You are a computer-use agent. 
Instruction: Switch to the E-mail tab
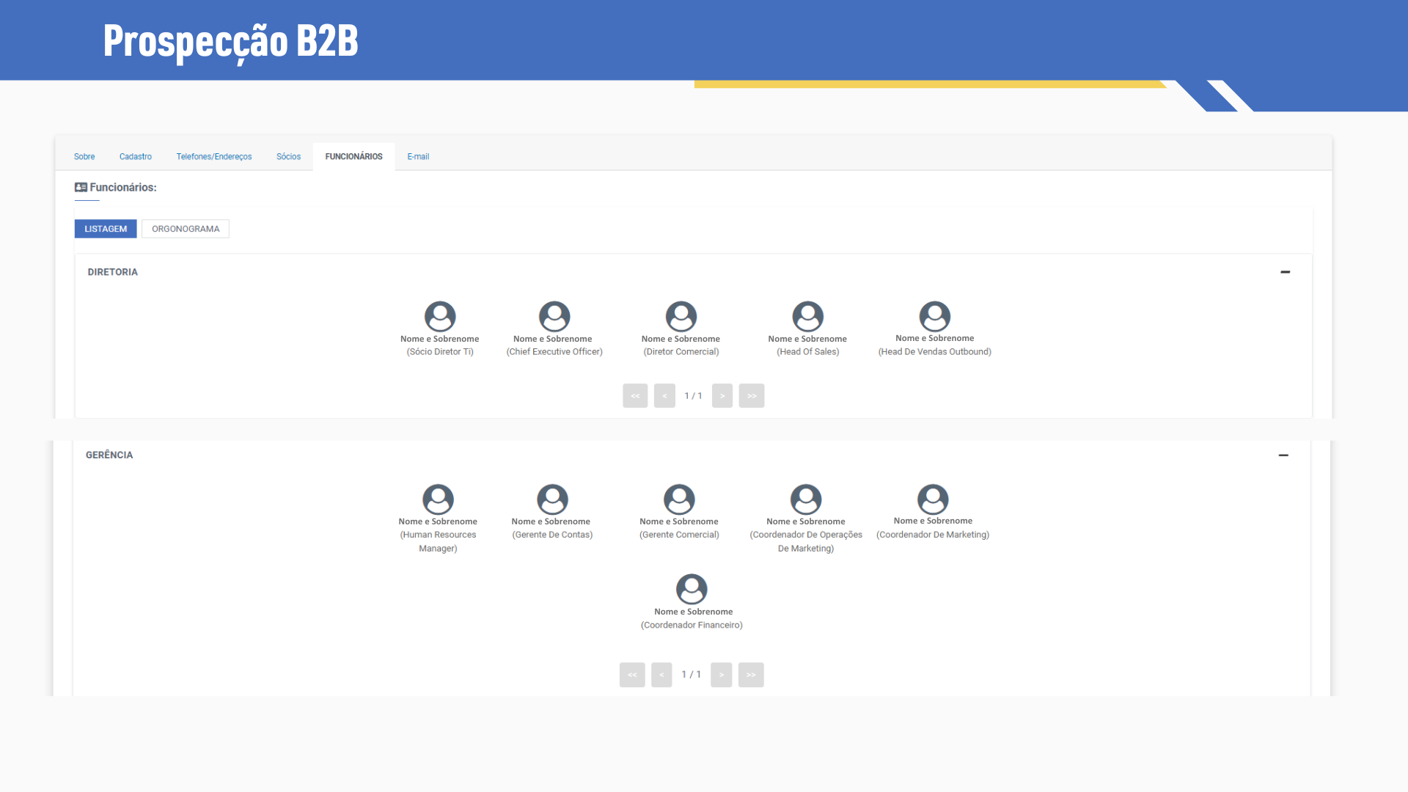click(x=418, y=157)
